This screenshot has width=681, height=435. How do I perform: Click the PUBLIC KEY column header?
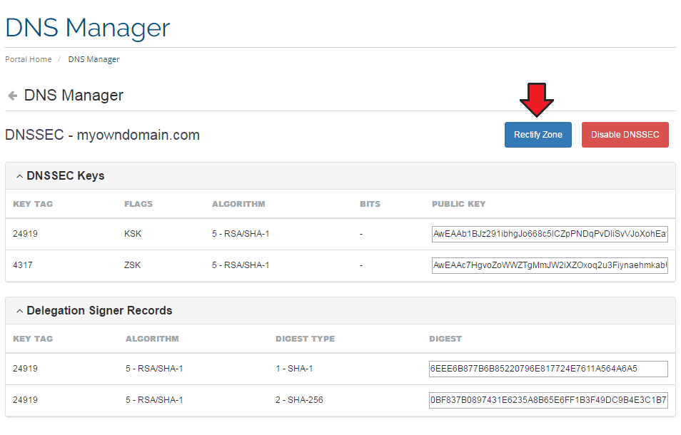[458, 204]
